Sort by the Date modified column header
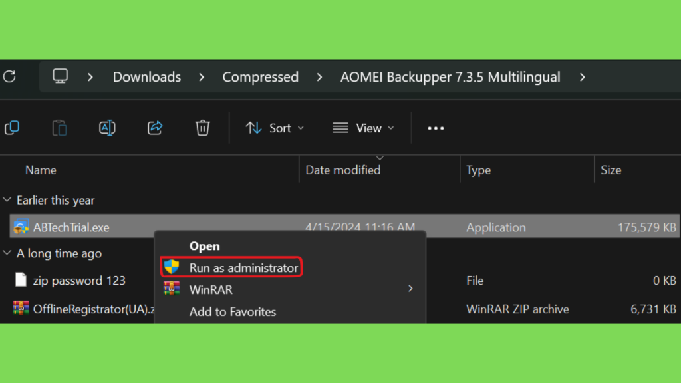 343,170
